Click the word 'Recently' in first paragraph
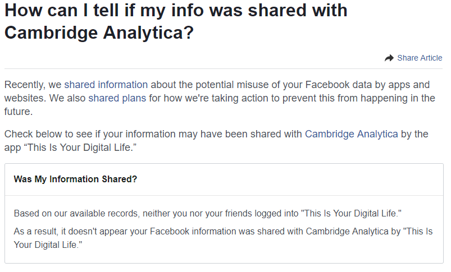This screenshot has width=451, height=272. 25,85
